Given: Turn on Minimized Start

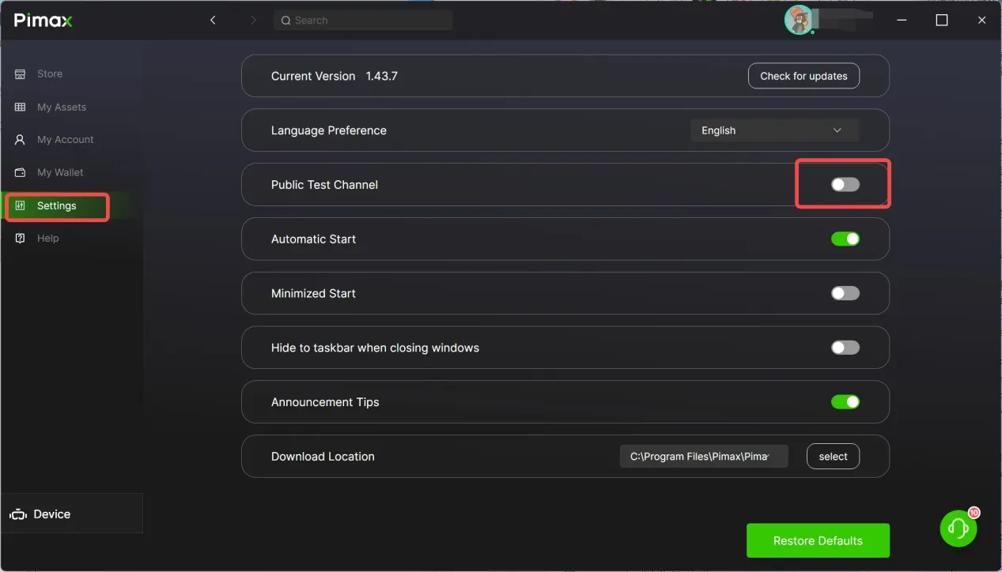Looking at the screenshot, I should click(x=845, y=293).
